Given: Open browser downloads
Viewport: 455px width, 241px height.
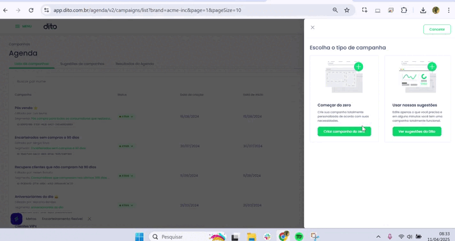Looking at the screenshot, I should (423, 10).
